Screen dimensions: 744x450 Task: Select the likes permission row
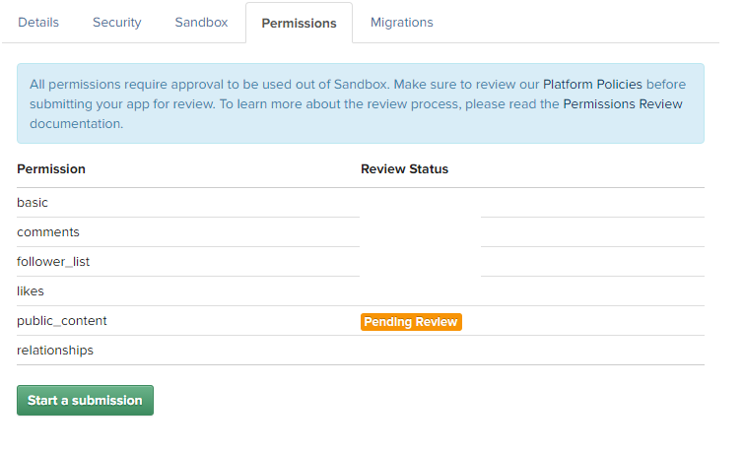coord(361,291)
